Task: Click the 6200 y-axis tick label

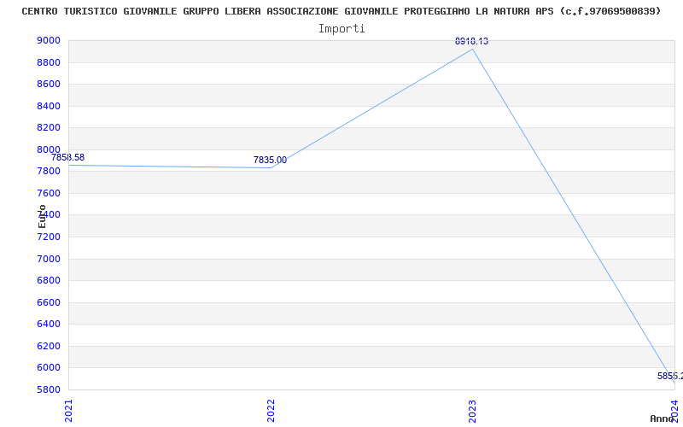Action: (49, 346)
